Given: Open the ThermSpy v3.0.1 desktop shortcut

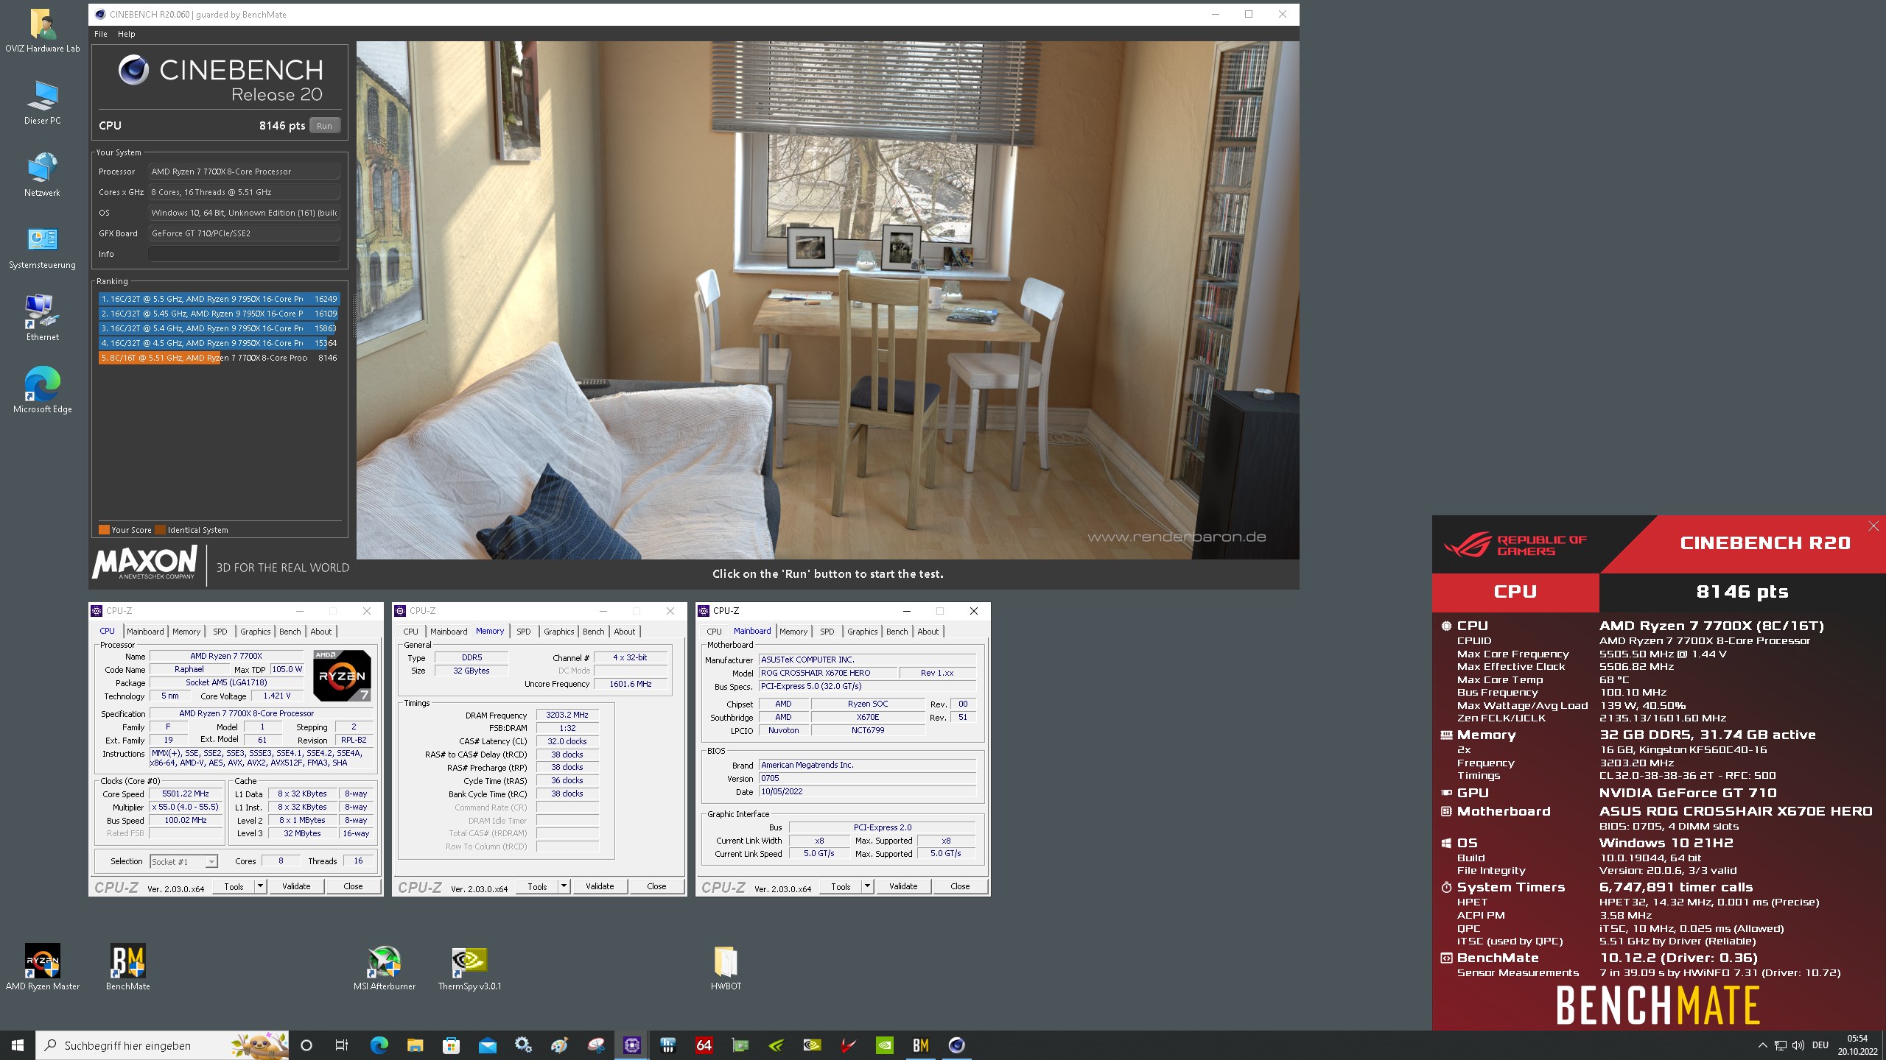Looking at the screenshot, I should coord(469,967).
